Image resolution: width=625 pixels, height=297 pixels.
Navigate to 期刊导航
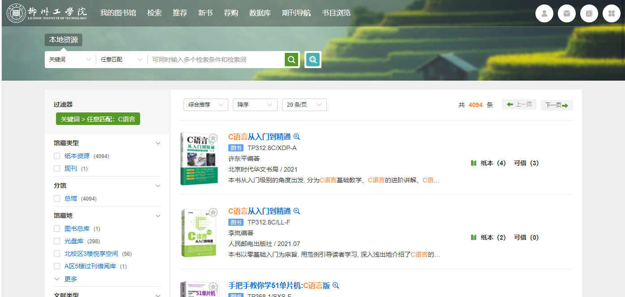(296, 13)
